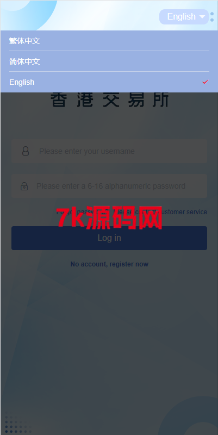Click the padlock icon in password field
Screen dimensions: 218x435
[24, 186]
